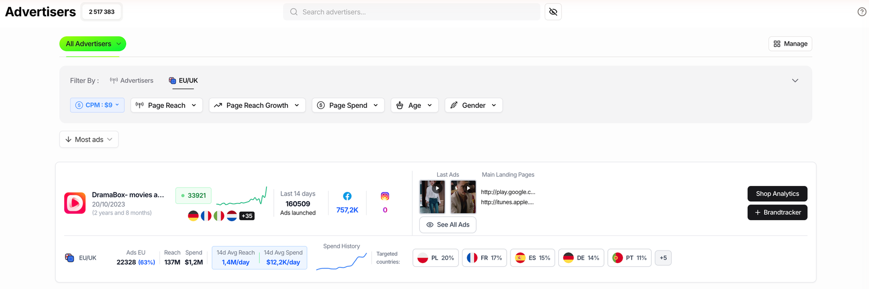
Task: Click the help question mark icon
Action: tap(862, 12)
